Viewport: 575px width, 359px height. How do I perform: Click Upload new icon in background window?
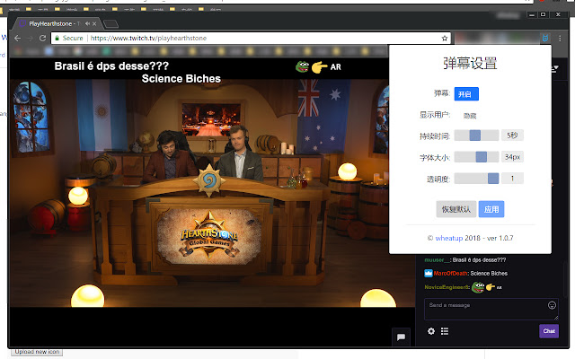37,352
